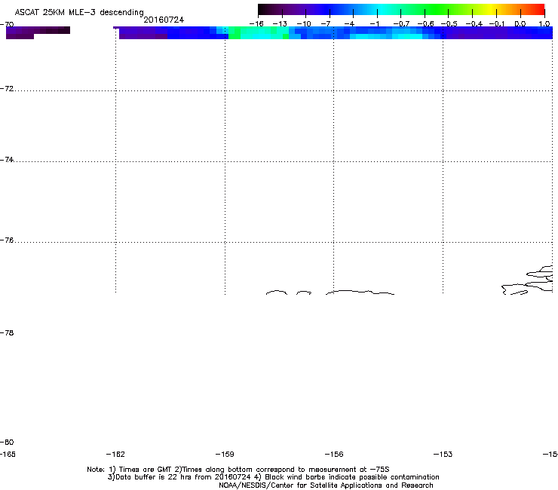Click the -10 color scale label
Image resolution: width=558 pixels, height=490 pixels.
304,24
